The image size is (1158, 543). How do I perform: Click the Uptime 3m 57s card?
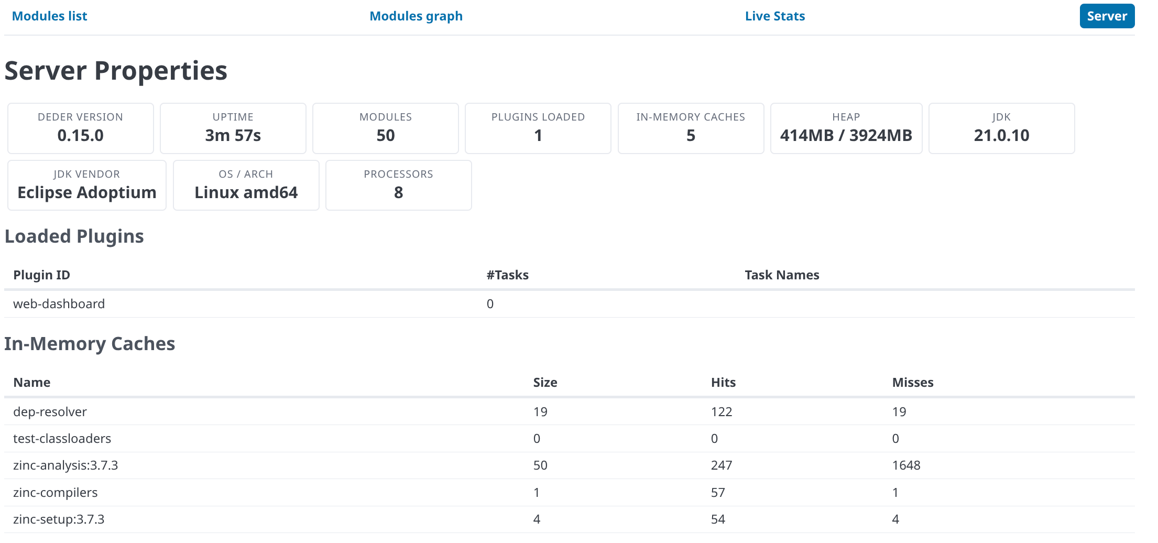point(233,128)
